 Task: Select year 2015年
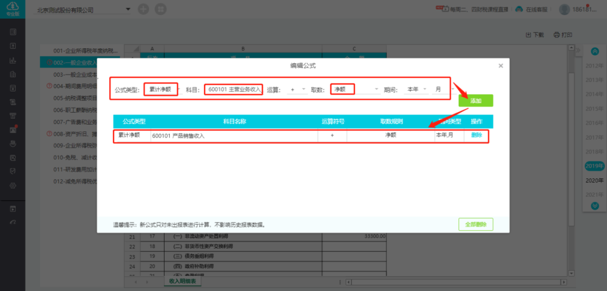(x=595, y=109)
